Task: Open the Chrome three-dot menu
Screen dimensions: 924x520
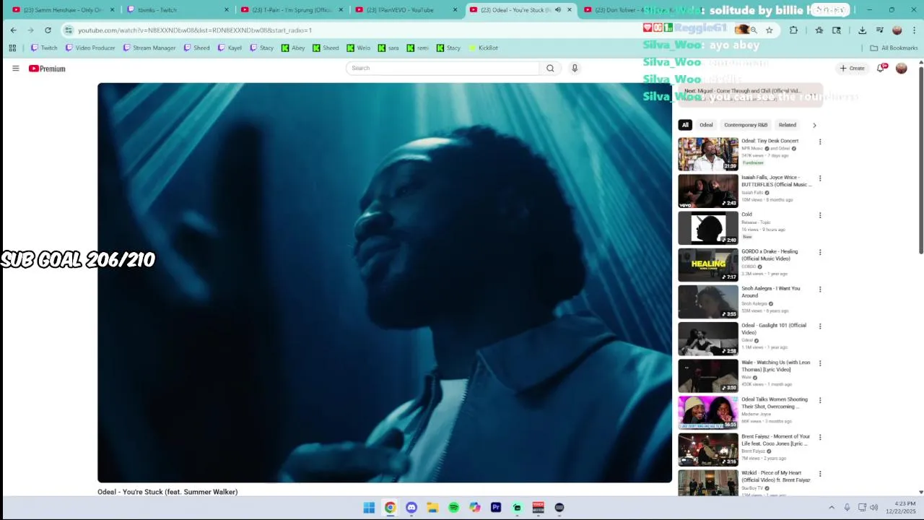Action: point(915,30)
